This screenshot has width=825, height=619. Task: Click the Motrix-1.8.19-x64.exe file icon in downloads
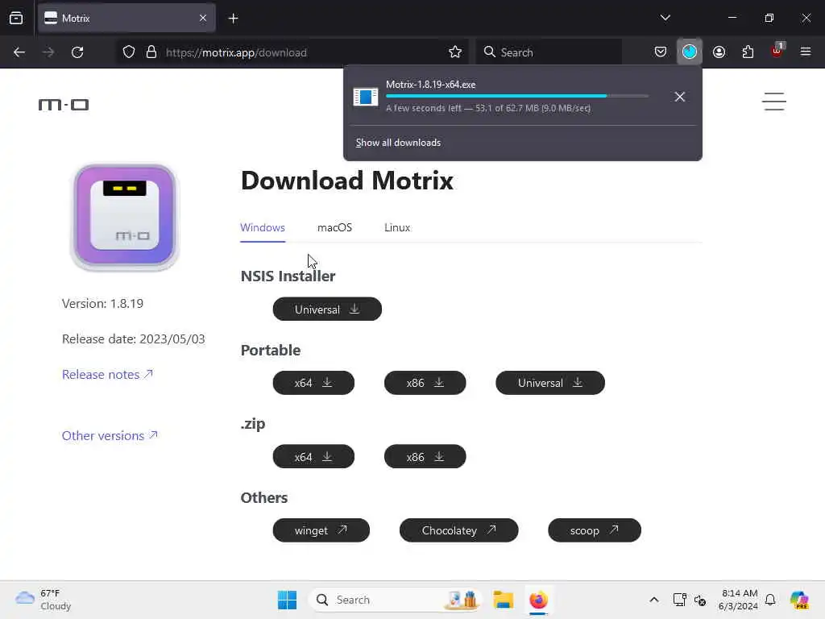[x=366, y=97]
